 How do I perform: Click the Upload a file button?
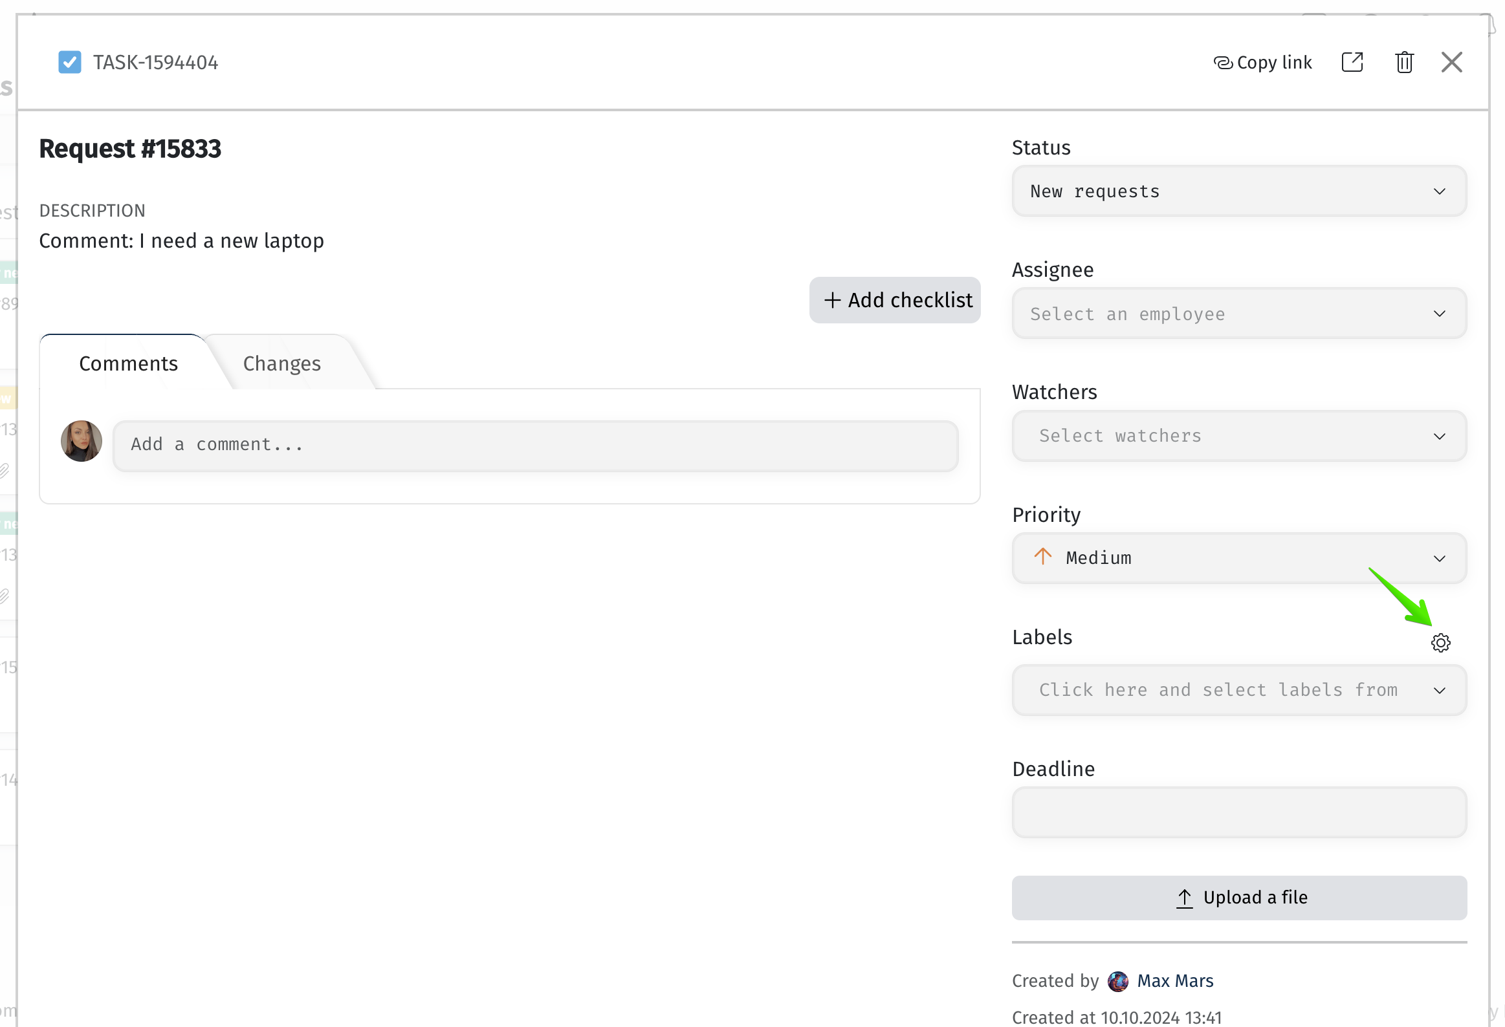(x=1238, y=898)
